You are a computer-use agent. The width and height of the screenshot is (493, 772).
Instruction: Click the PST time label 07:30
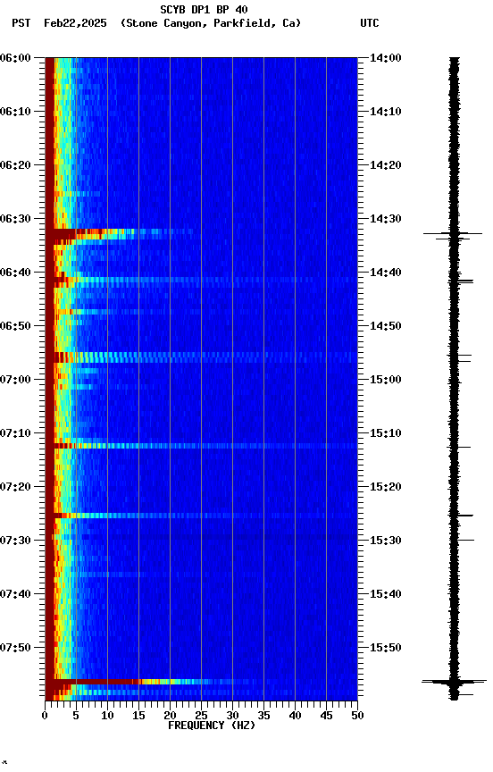(15, 541)
